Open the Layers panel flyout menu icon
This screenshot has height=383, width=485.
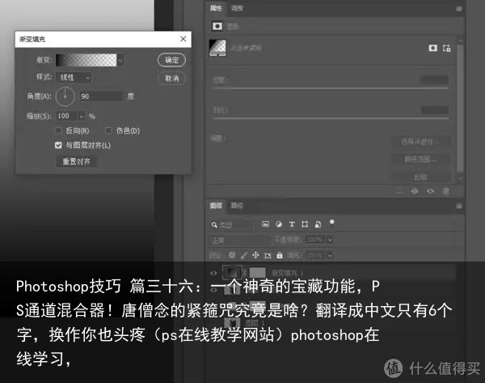pyautogui.click(x=459, y=206)
